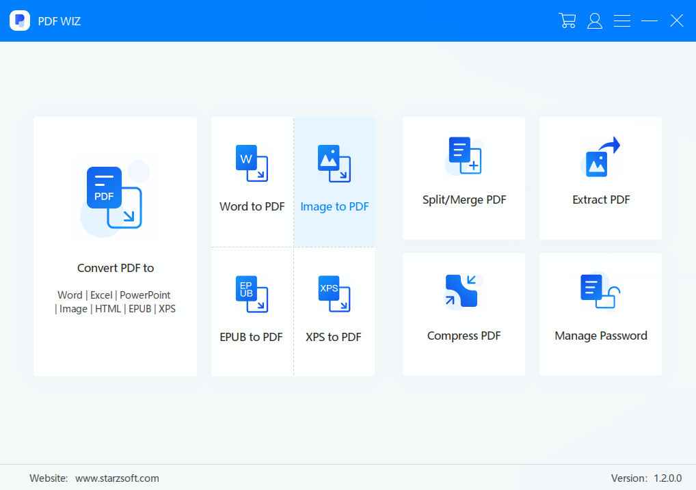Click the PDF WIZ logo icon

[20, 21]
